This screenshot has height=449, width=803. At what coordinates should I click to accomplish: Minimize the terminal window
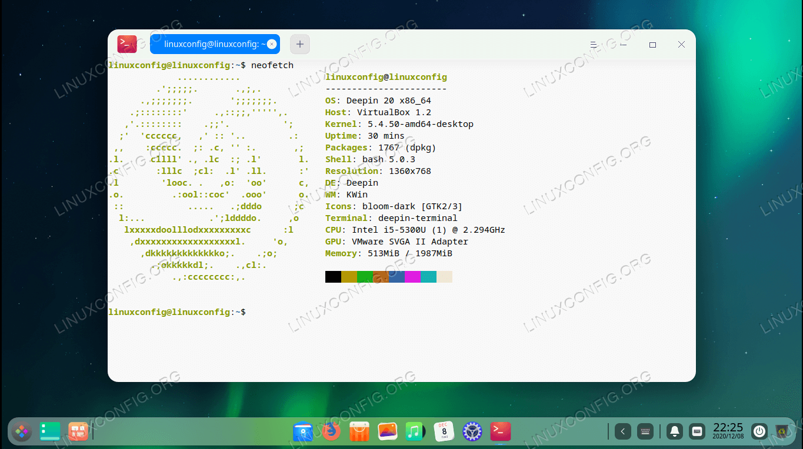623,45
